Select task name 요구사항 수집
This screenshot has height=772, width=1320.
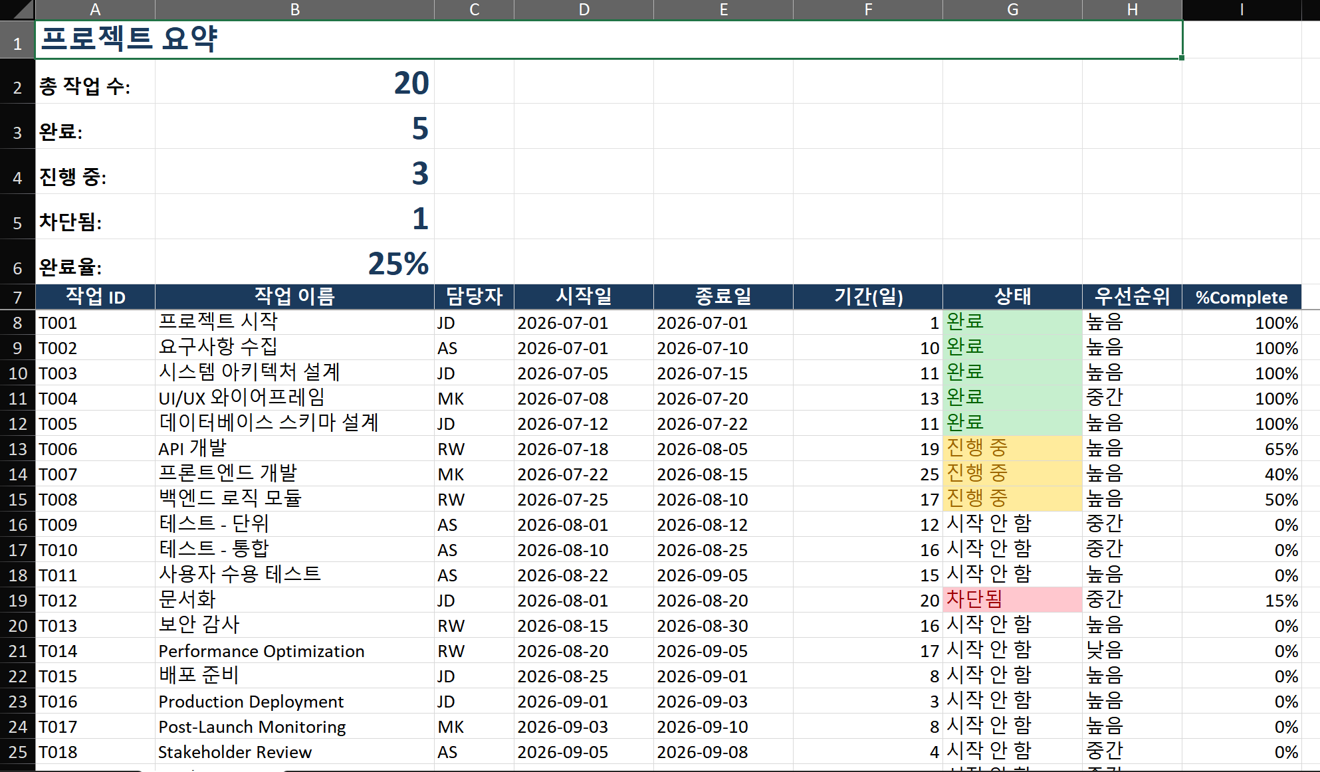(294, 347)
